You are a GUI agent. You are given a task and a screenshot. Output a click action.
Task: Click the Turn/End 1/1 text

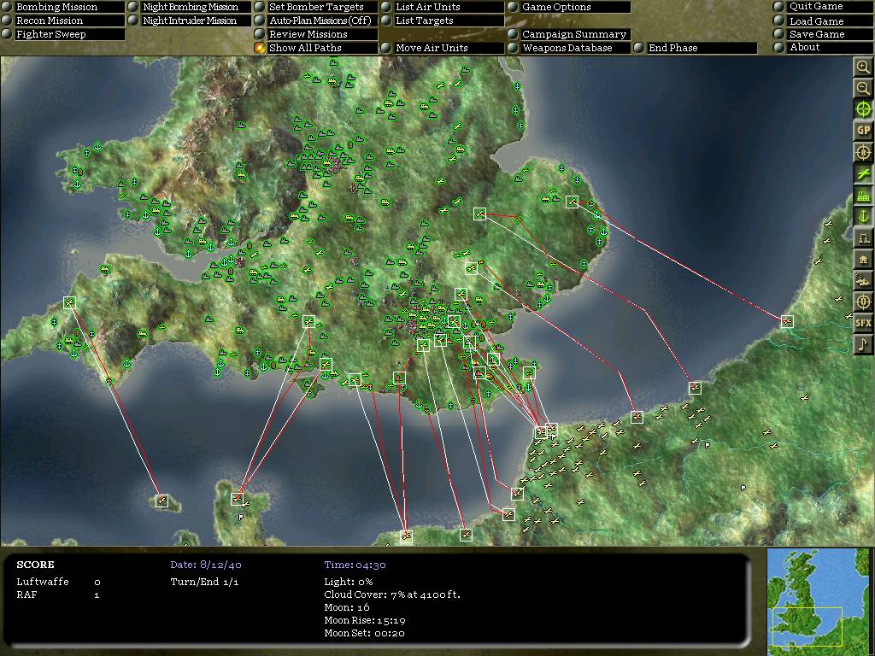click(204, 582)
